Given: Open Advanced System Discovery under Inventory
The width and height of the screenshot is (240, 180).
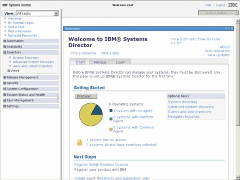Looking at the screenshot, I should click(33, 62).
